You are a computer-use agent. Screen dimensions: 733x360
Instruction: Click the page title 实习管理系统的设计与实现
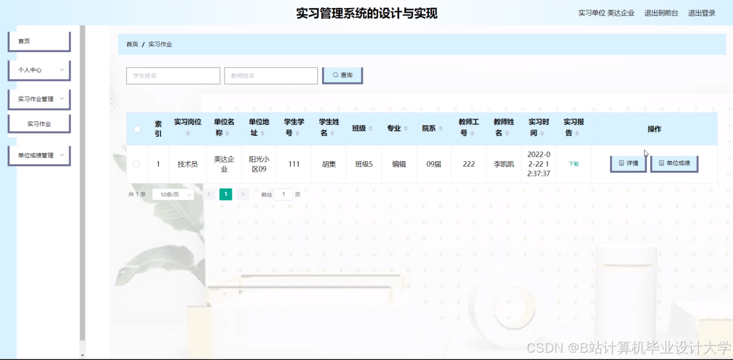(366, 13)
